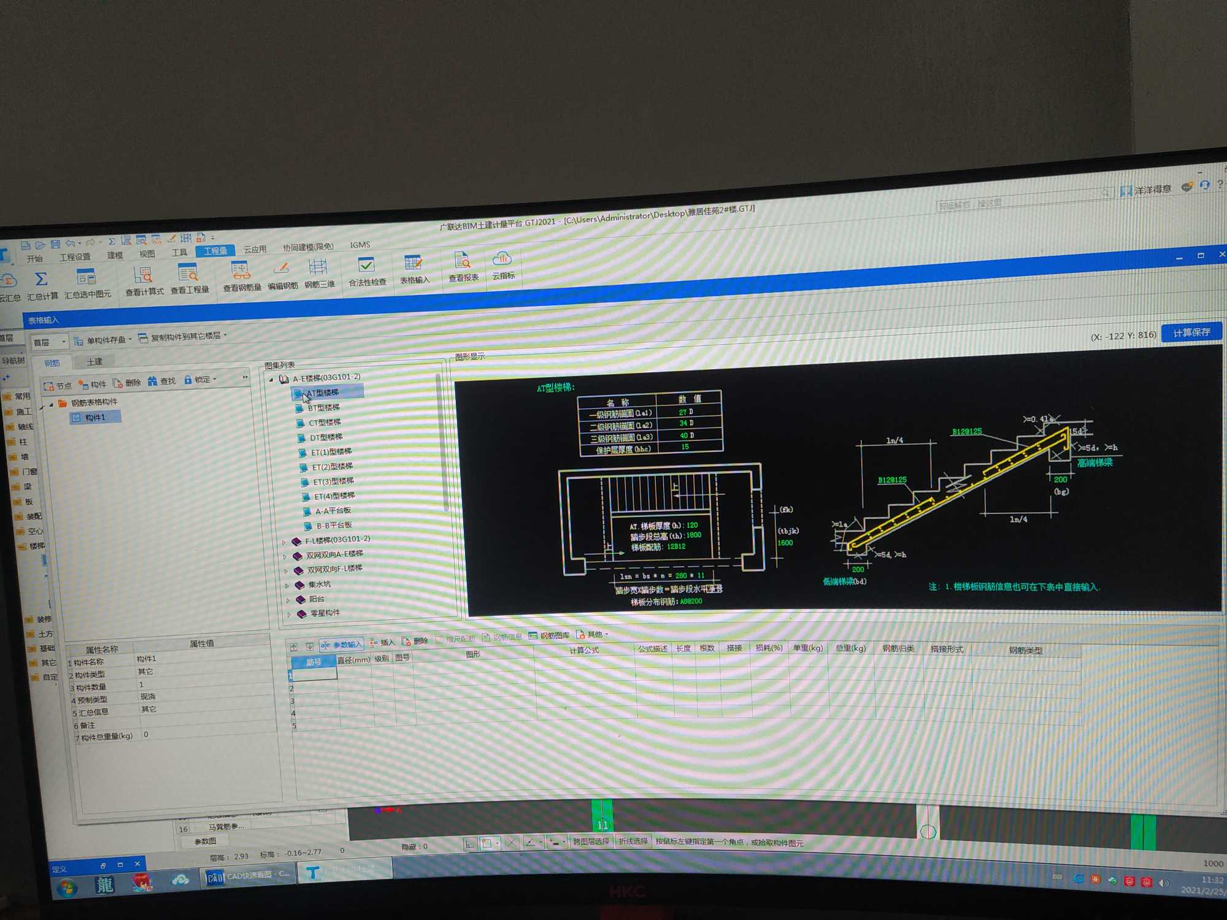Screen dimensions: 1227x920
Task: Click the save icon in quick-access toolbar
Action: point(55,244)
